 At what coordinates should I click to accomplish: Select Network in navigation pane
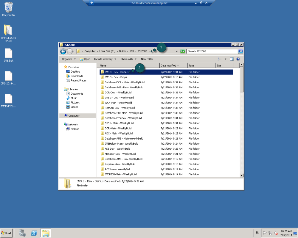tap(73, 125)
